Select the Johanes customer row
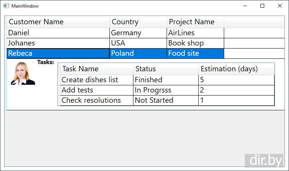The width and height of the screenshot is (289, 171). [58, 43]
